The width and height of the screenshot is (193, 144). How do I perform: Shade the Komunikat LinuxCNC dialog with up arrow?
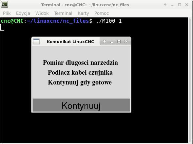(x=105, y=41)
